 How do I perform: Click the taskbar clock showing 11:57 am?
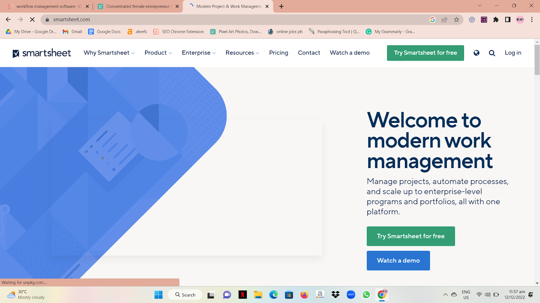coord(515,295)
